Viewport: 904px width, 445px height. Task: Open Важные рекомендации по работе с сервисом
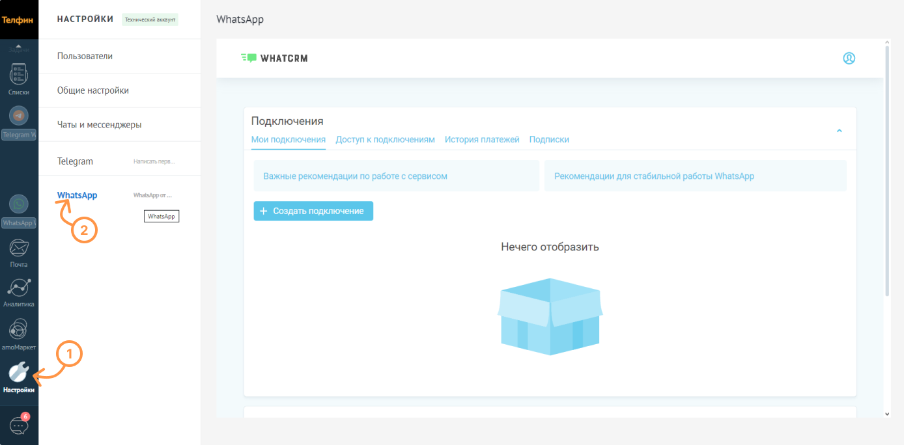point(397,176)
